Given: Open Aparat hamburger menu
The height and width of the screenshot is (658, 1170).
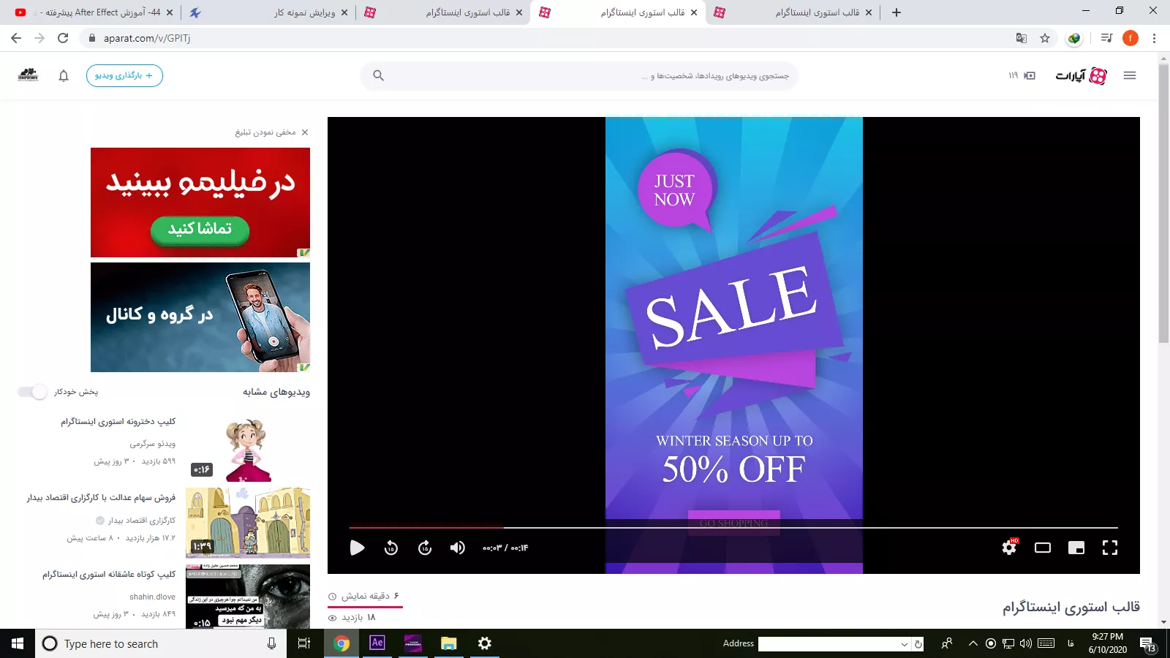Looking at the screenshot, I should coord(1130,75).
